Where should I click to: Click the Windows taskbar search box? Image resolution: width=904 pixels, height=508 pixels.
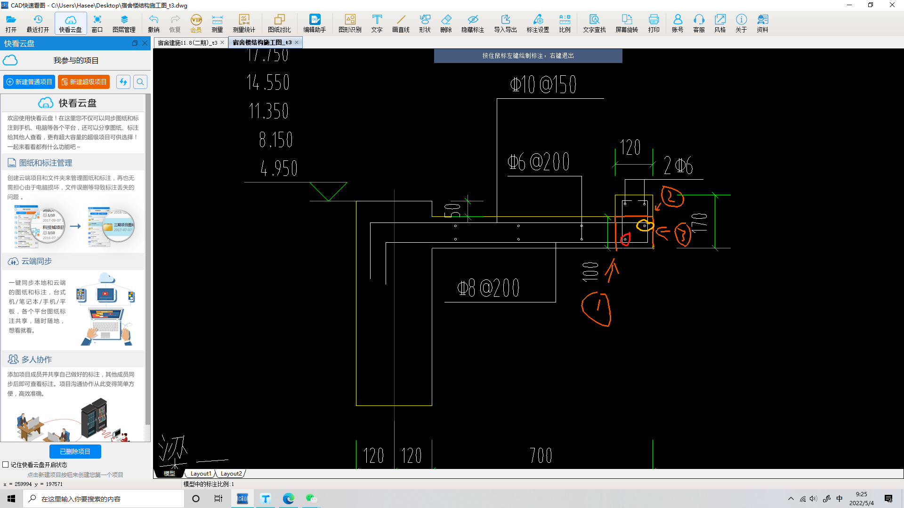point(104,499)
